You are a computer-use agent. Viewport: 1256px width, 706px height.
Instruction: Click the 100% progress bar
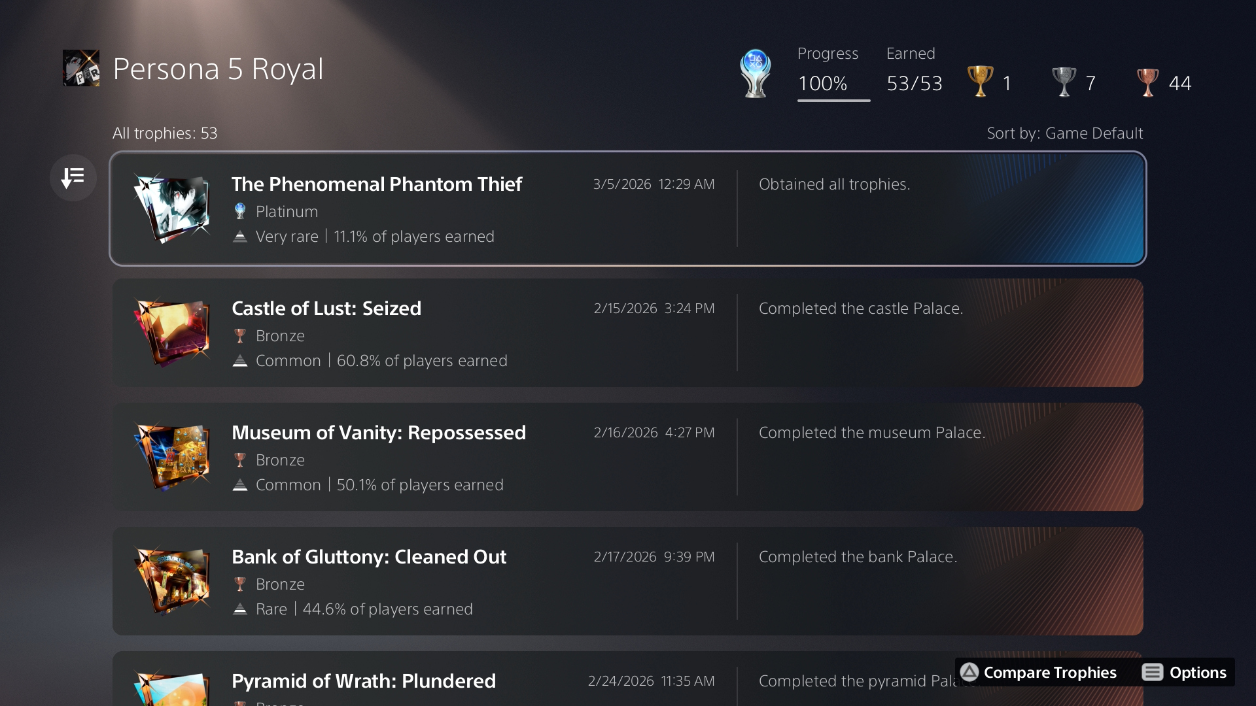833,99
